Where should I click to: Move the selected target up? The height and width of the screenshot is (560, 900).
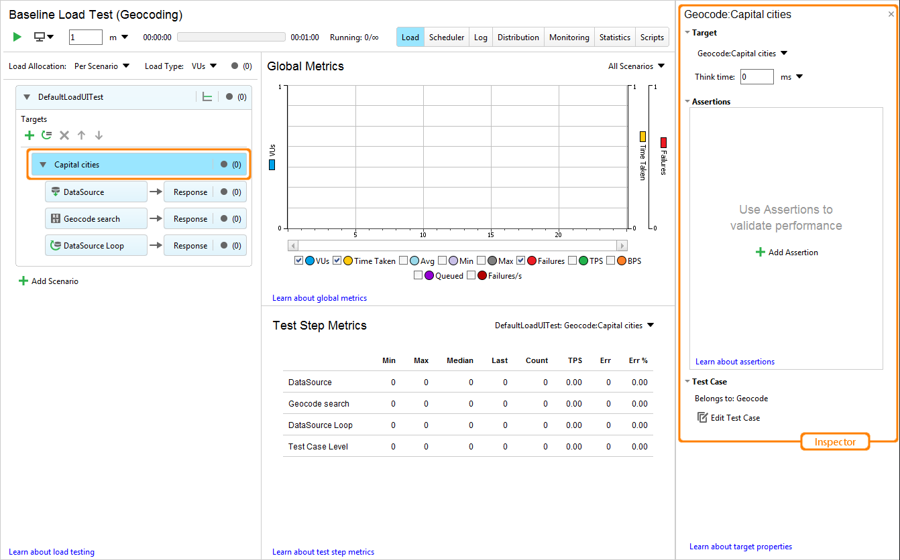(81, 135)
